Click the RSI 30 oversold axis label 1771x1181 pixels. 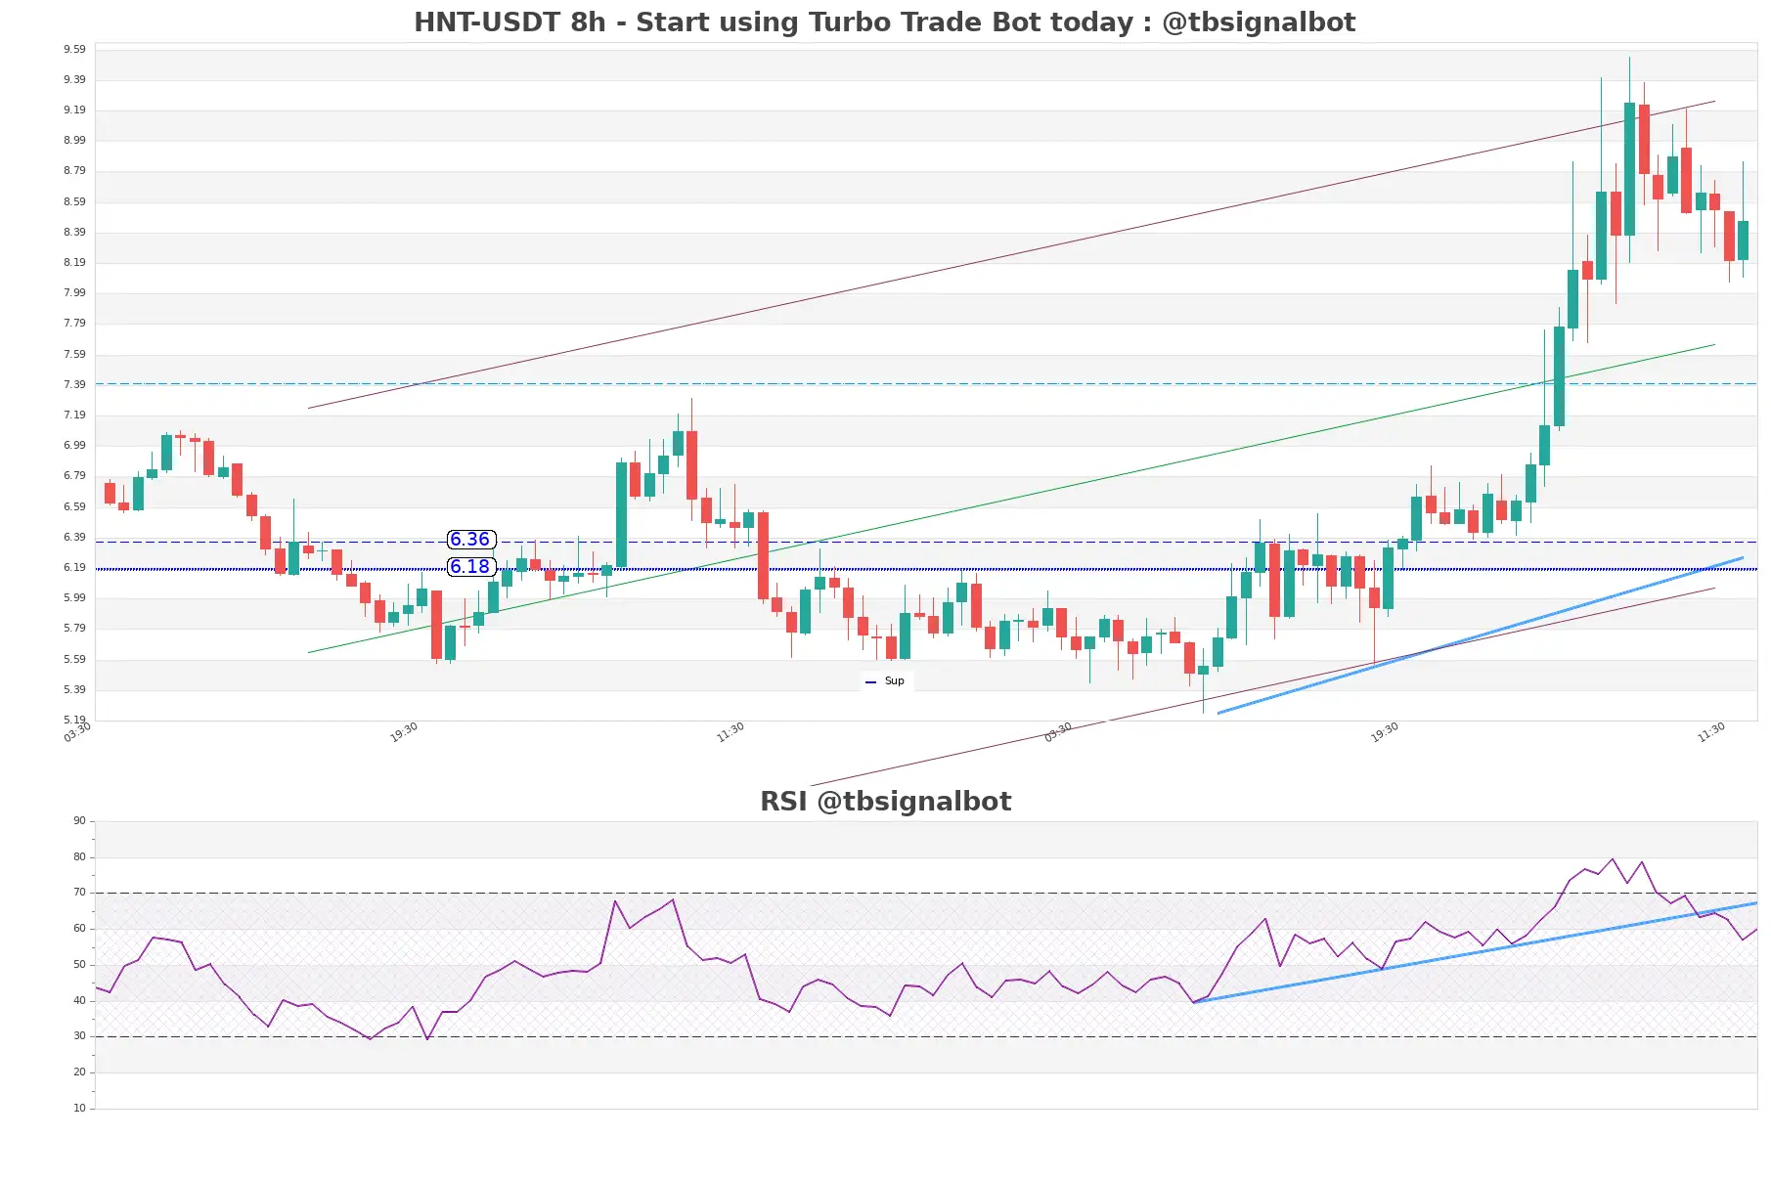(x=79, y=1035)
